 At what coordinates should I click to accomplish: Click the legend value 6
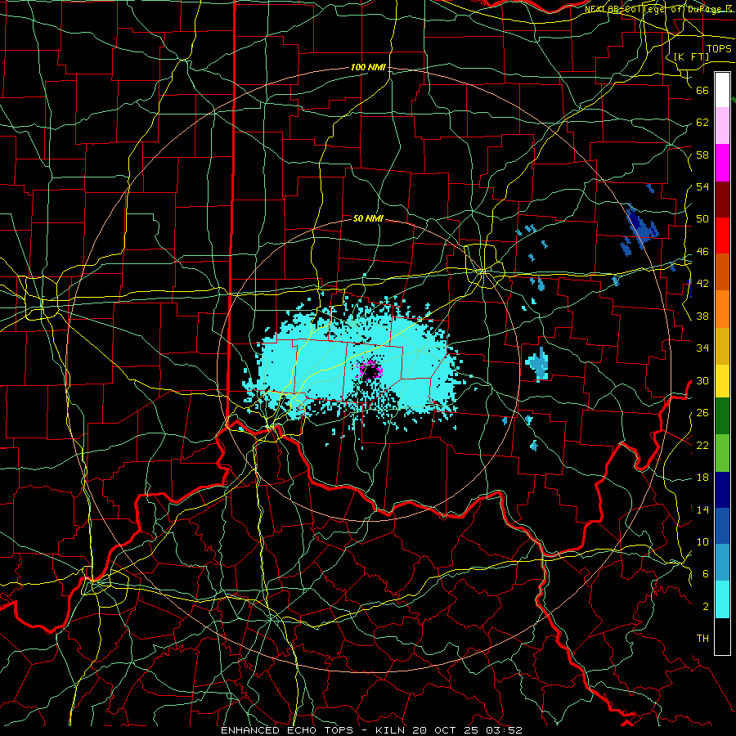tap(706, 573)
